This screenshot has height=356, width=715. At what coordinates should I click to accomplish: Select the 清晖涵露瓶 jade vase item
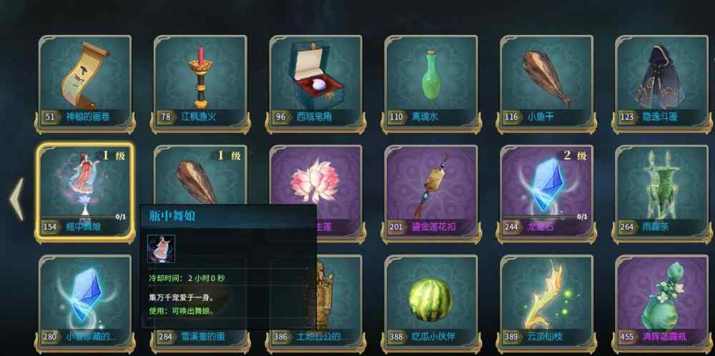661,303
